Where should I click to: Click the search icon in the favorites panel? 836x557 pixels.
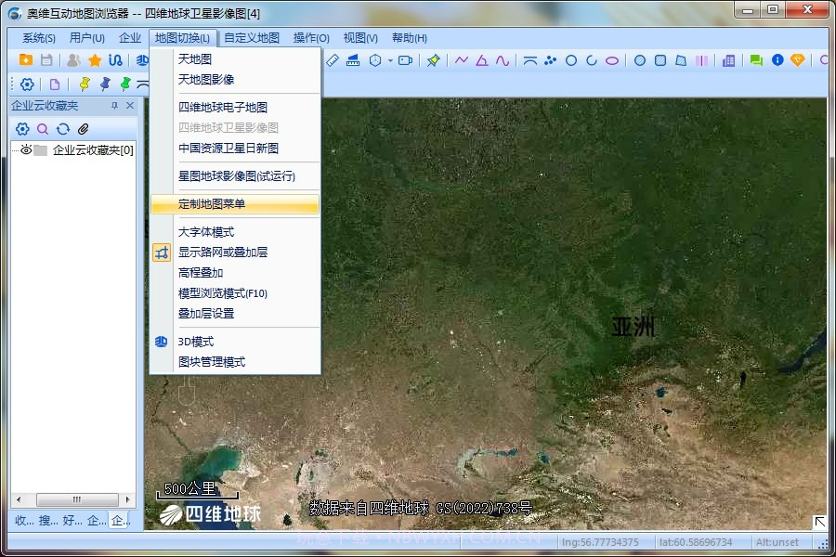(45, 129)
